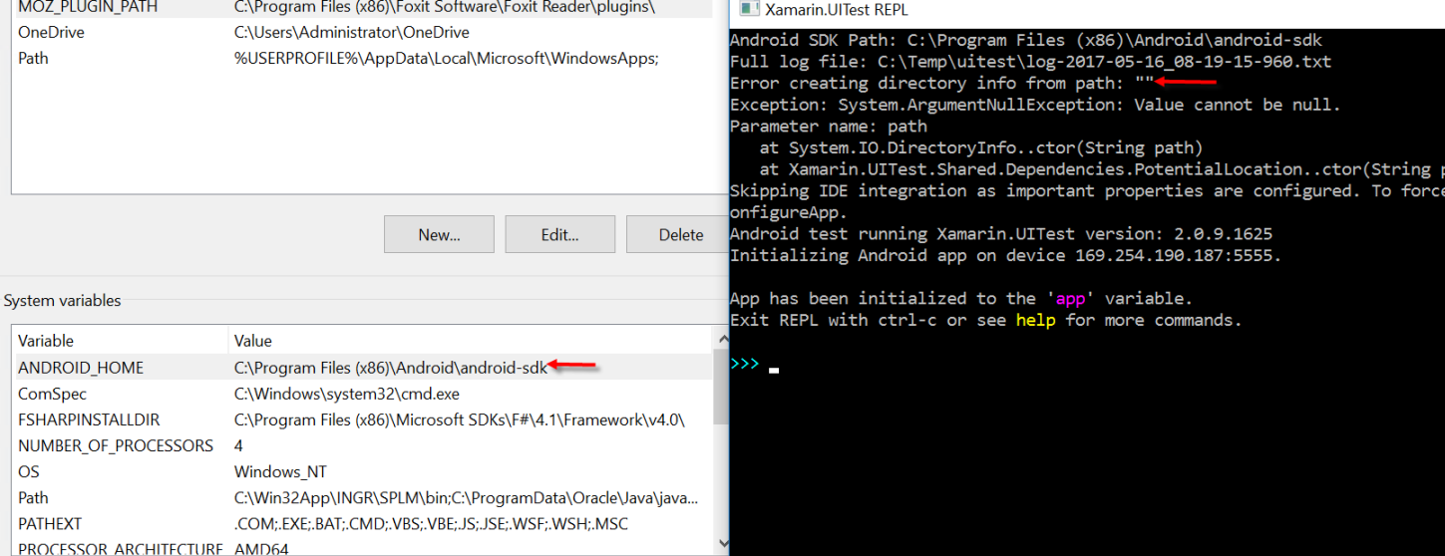The height and width of the screenshot is (556, 1445).
Task: Click the OS value Windows_NT
Action: [x=280, y=471]
